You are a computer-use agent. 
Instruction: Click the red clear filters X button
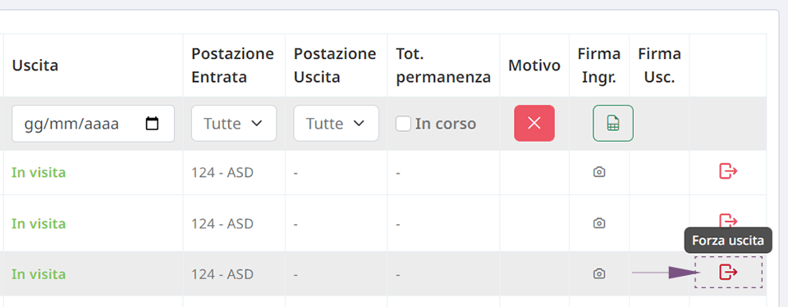click(534, 123)
